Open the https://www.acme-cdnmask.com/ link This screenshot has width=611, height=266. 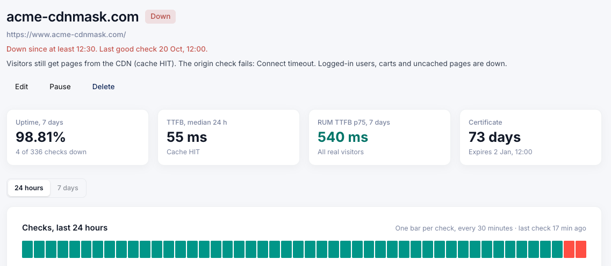66,34
